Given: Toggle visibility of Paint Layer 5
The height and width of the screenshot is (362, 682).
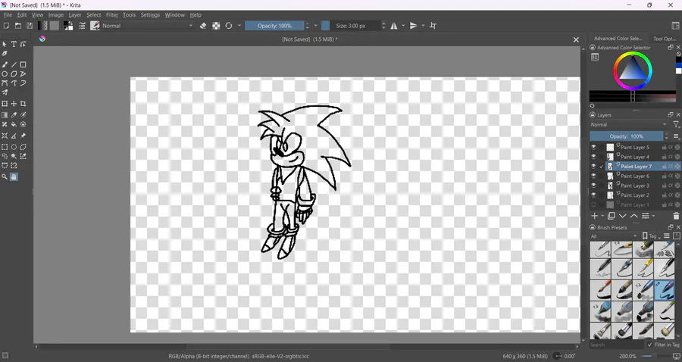Looking at the screenshot, I should coord(593,147).
